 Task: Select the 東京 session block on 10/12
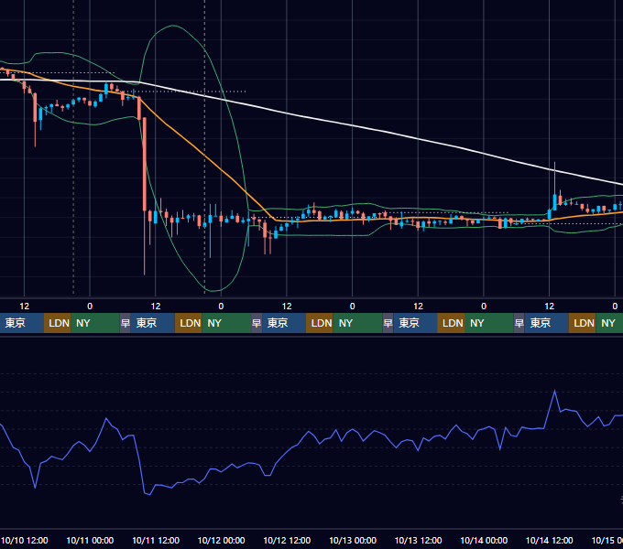(x=284, y=323)
